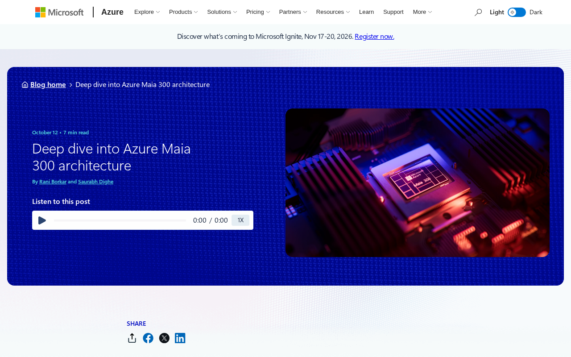The width and height of the screenshot is (571, 357).
Task: Click the Azure brand link
Action: 112,12
